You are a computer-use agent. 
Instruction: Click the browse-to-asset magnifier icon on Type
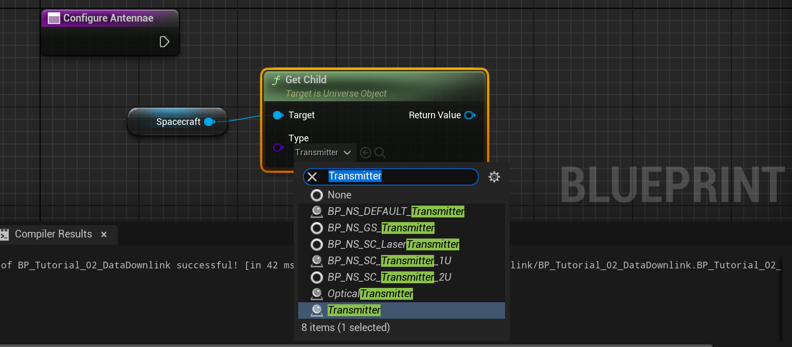tap(380, 153)
